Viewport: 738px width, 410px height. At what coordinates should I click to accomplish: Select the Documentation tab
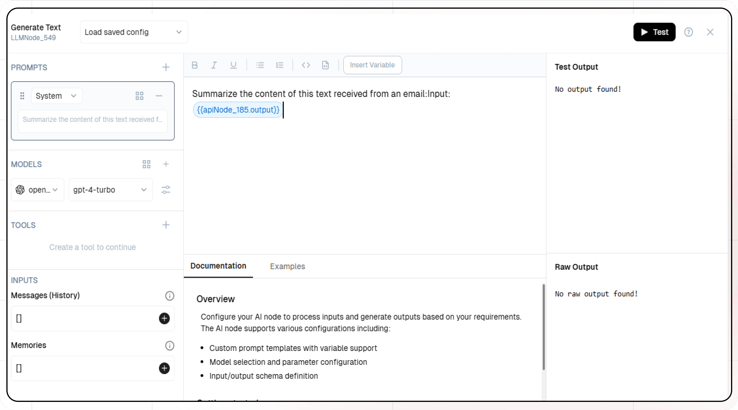(218, 266)
